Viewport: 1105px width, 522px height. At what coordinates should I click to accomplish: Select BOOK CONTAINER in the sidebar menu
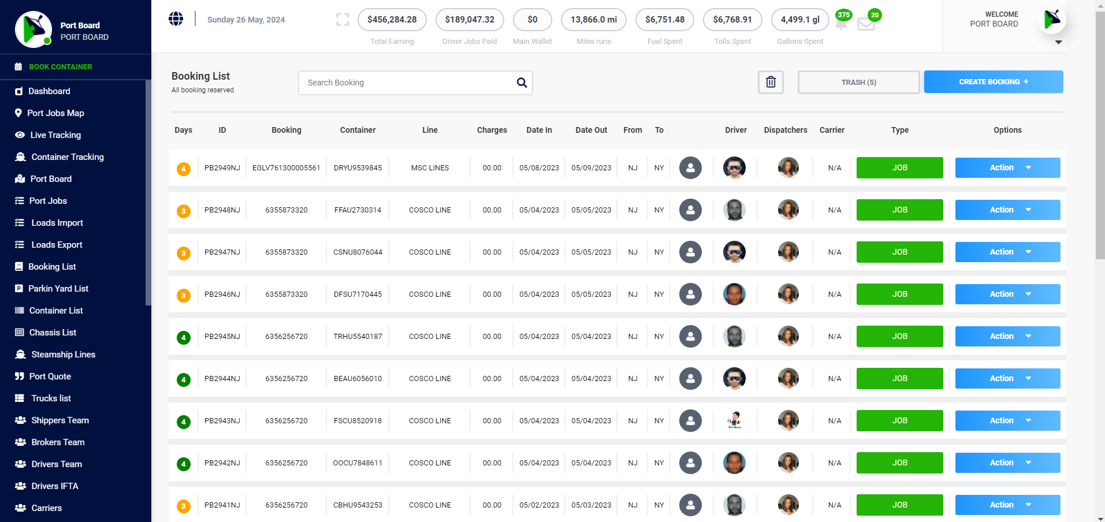[x=60, y=66]
